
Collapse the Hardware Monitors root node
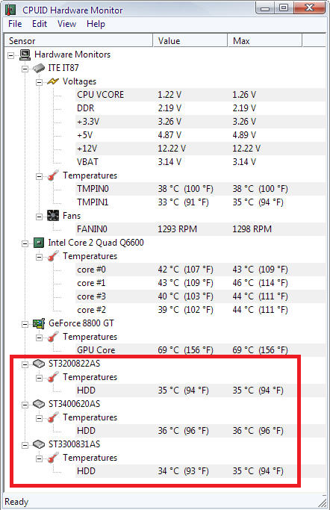11,55
